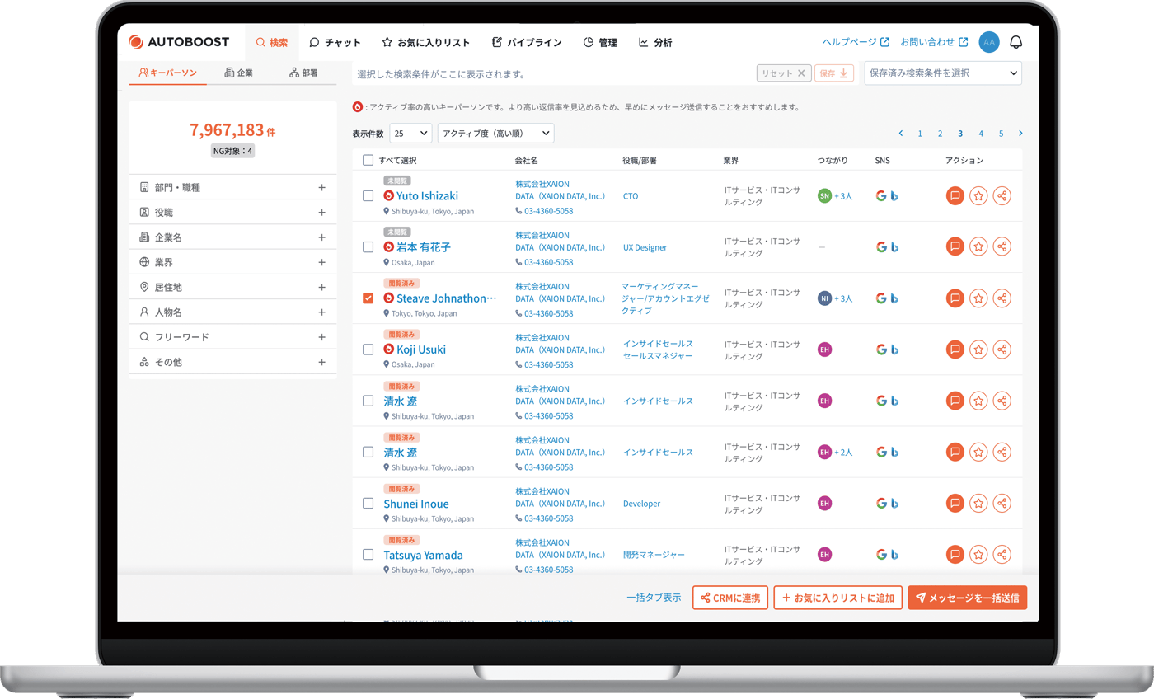Click Google SNS icon for Koji Usuki
Screen dimensions: 1154x699
(881, 349)
